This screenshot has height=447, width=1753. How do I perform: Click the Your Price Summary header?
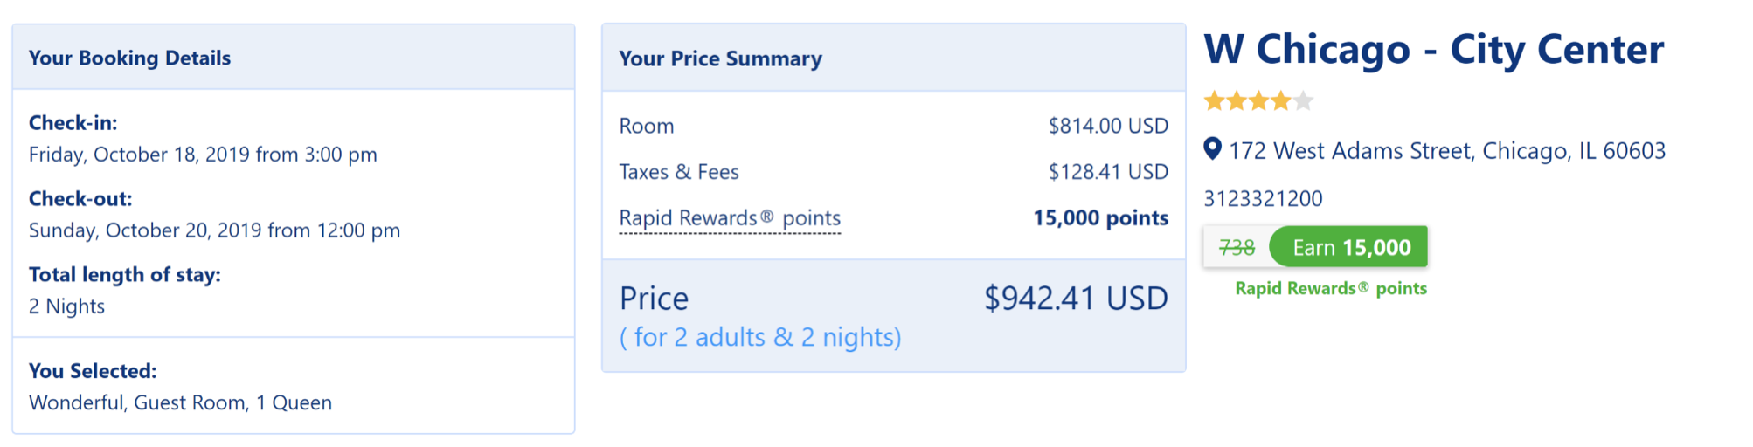720,58
